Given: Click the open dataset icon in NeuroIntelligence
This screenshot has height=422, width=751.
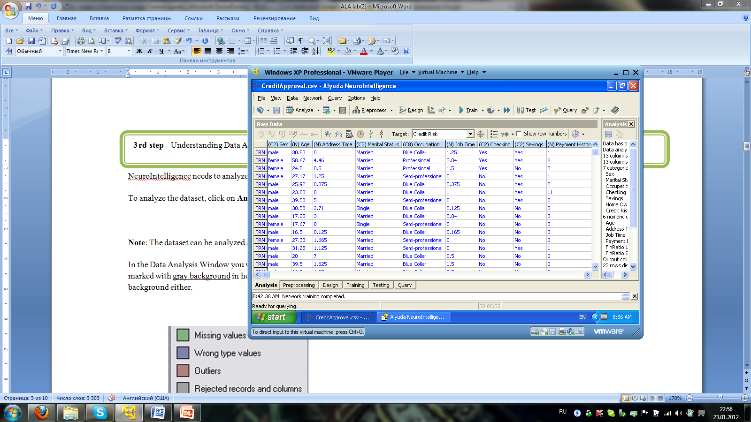Looking at the screenshot, I should [x=261, y=110].
